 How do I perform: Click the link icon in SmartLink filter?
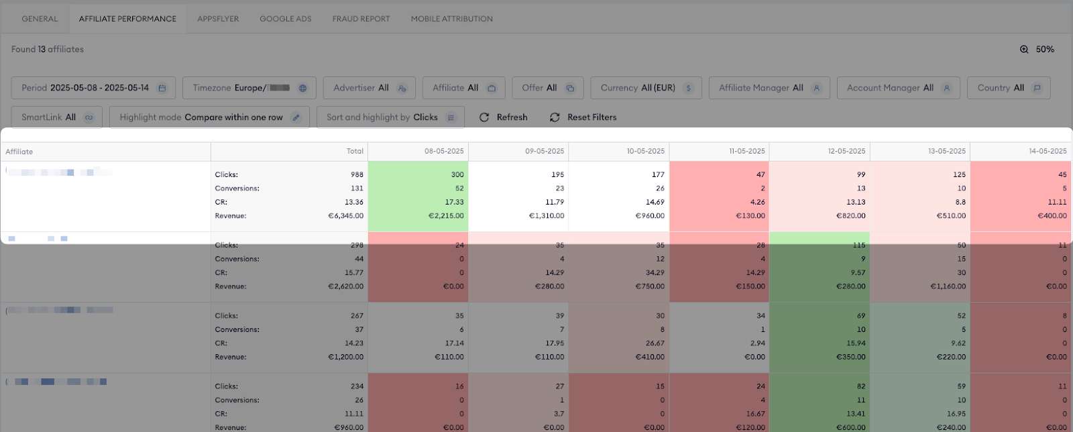89,117
